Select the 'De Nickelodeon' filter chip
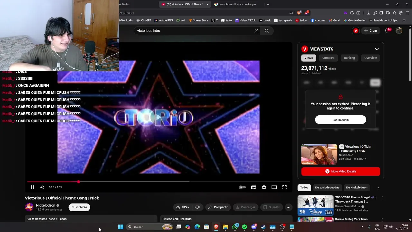 pyautogui.click(x=357, y=188)
